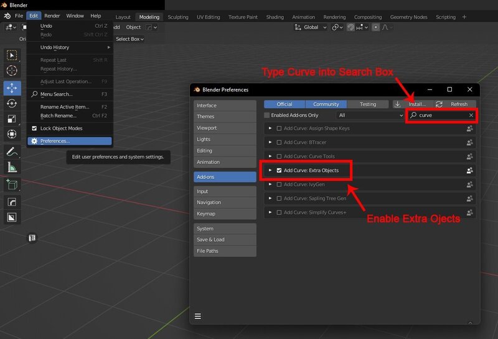Viewport: 498px width, 339px height.
Task: Open the add-on category dropdown showing All
Action: pyautogui.click(x=370, y=115)
